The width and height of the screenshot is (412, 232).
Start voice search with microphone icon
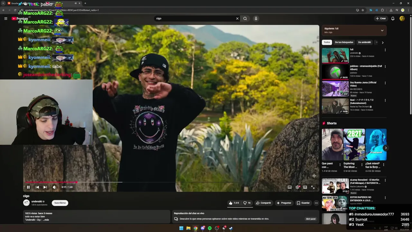point(256,18)
